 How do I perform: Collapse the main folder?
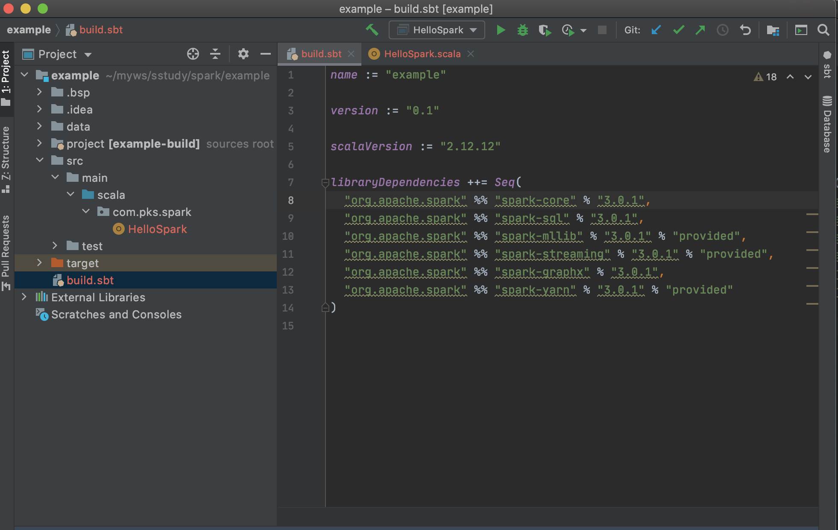(x=55, y=178)
